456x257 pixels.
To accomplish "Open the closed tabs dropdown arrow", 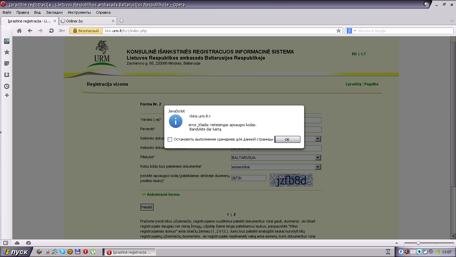I will pos(452,21).
